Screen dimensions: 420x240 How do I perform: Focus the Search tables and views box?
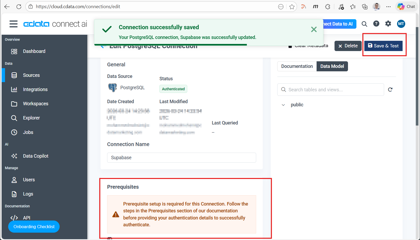pyautogui.click(x=332, y=90)
